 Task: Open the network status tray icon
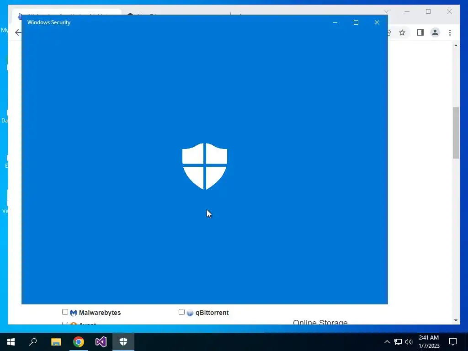pos(398,342)
